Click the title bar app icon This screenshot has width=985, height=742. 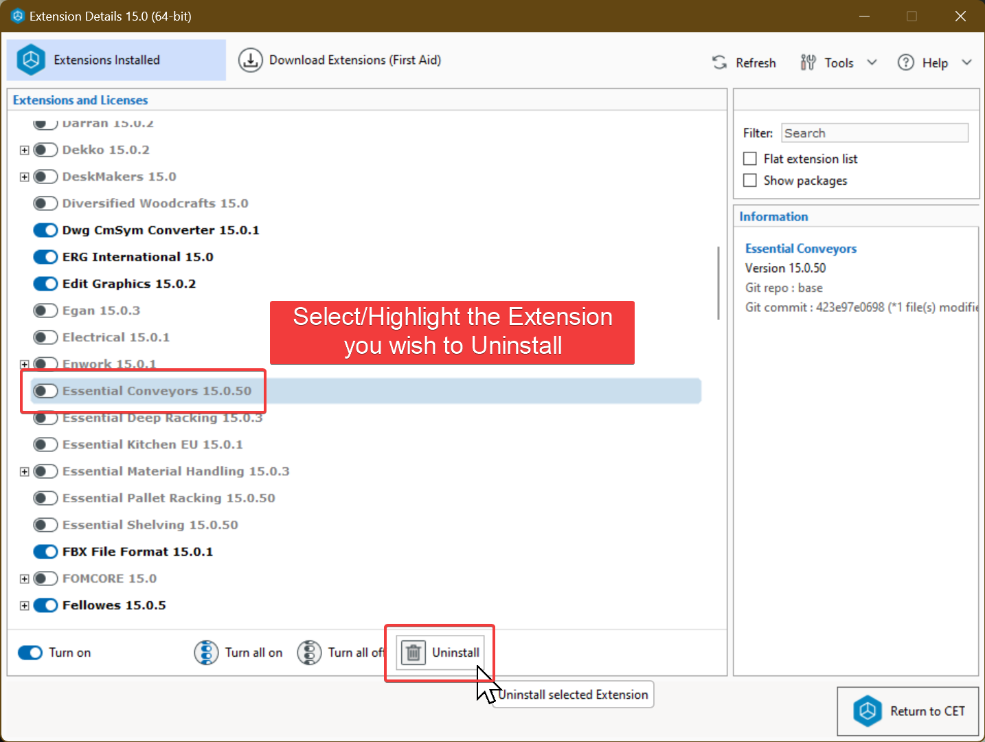pos(18,16)
